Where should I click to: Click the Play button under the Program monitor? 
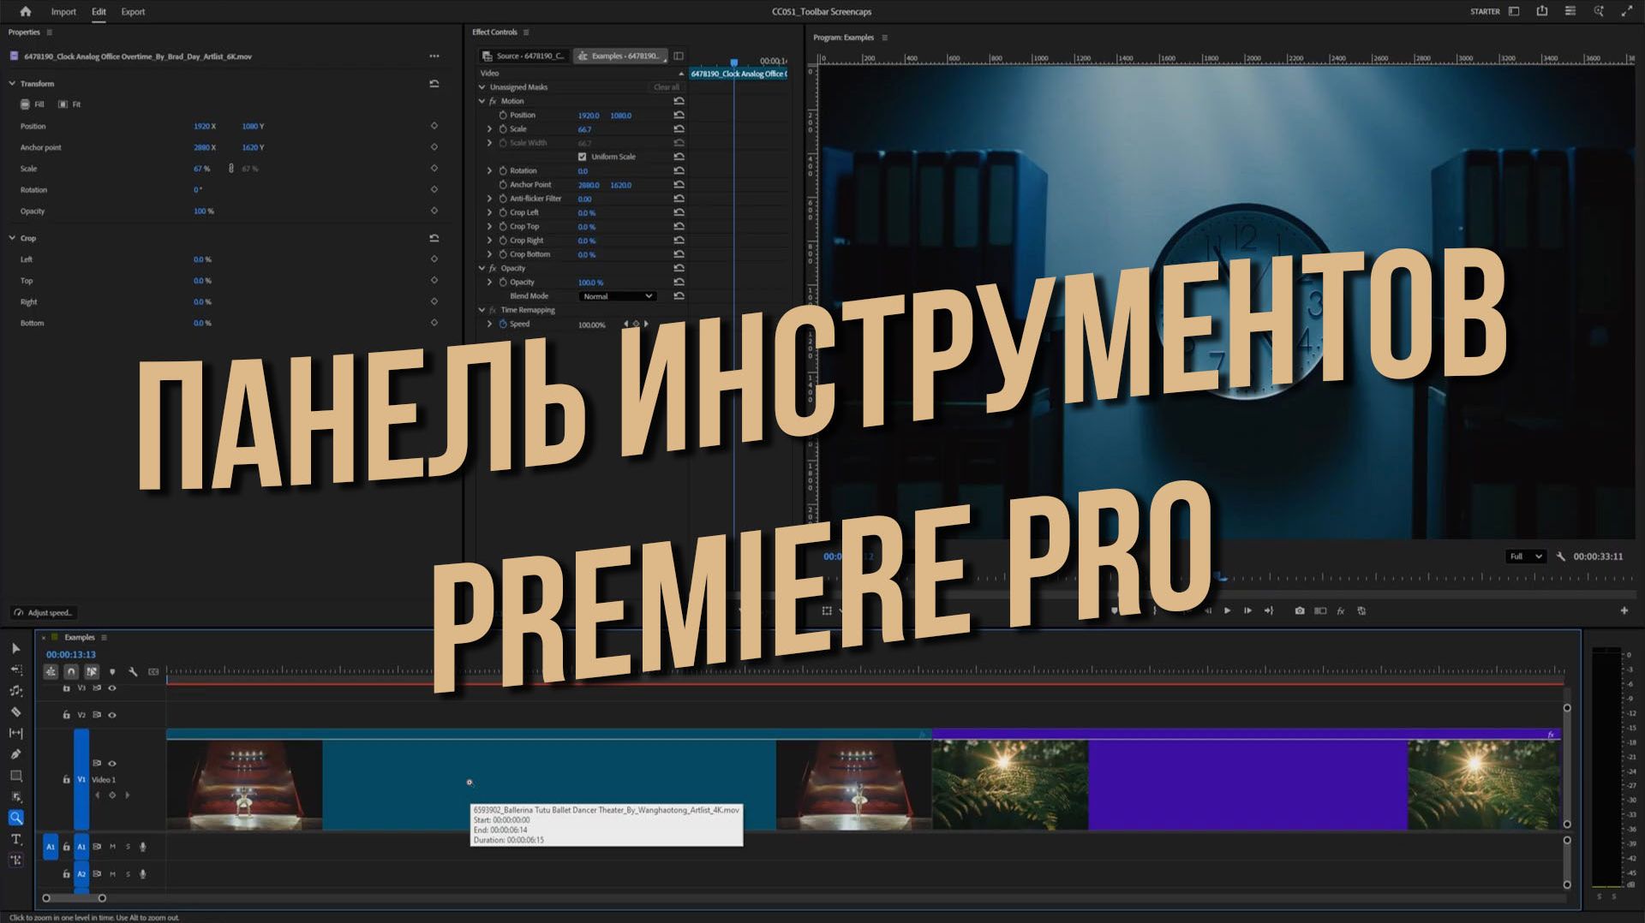pyautogui.click(x=1228, y=610)
